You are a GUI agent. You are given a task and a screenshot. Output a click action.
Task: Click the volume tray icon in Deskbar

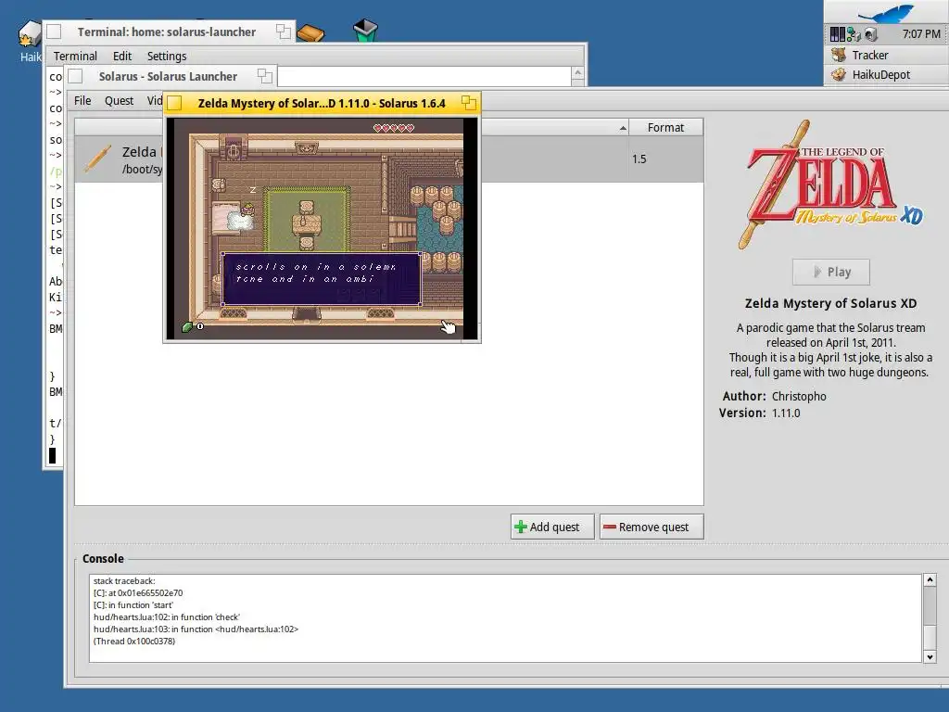coord(871,34)
